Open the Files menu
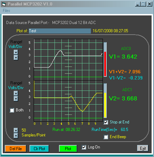Screen dimensions: 154x157 point(7,11)
